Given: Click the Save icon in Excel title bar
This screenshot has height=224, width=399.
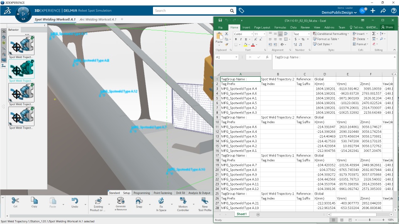Looking at the screenshot, I should (220, 20).
